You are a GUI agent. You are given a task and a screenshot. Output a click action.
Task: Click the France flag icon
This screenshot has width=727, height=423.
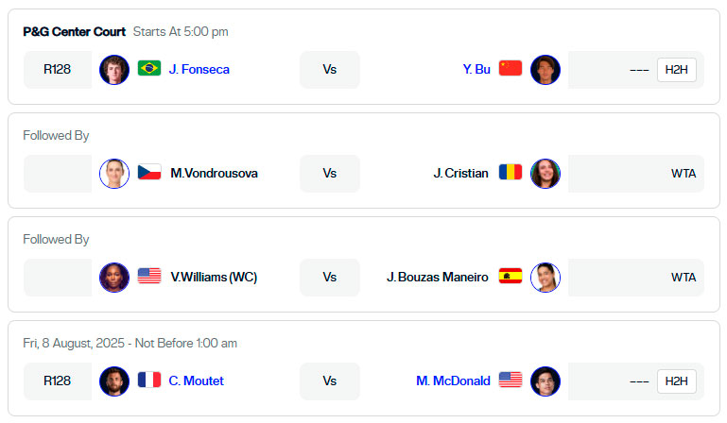(x=149, y=380)
